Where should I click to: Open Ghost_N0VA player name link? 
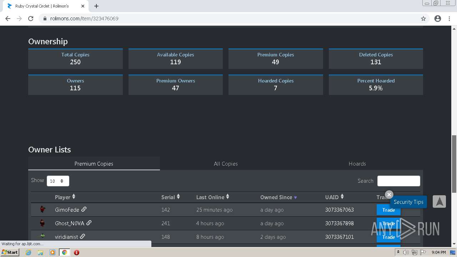click(70, 223)
